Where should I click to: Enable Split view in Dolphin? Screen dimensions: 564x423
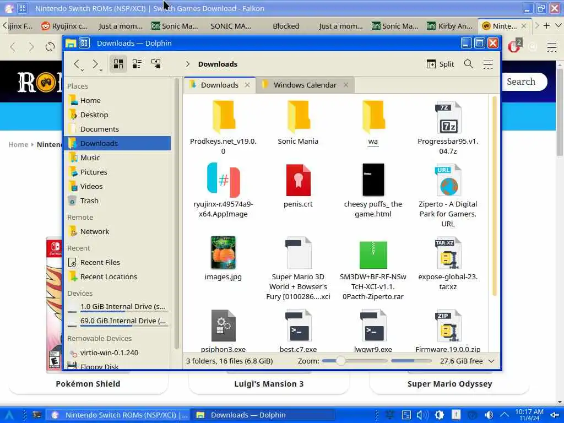tap(440, 64)
